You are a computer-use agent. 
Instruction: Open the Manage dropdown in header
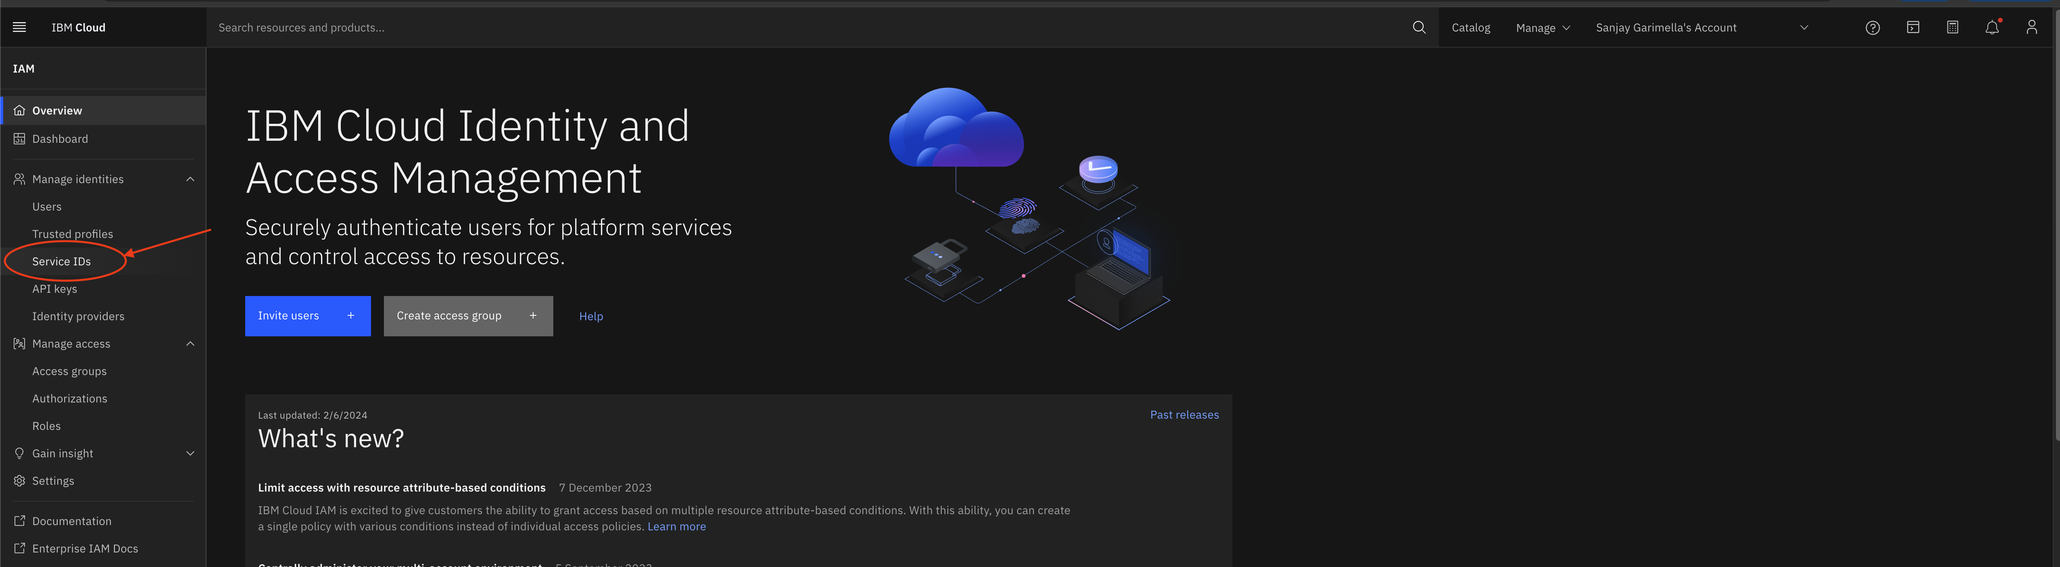tap(1543, 27)
